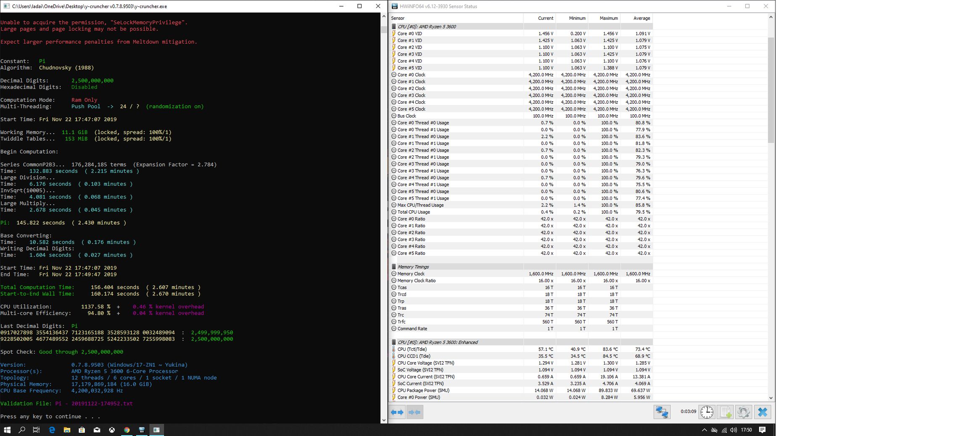Click the Average column header
The height and width of the screenshot is (436, 976).
(x=637, y=18)
